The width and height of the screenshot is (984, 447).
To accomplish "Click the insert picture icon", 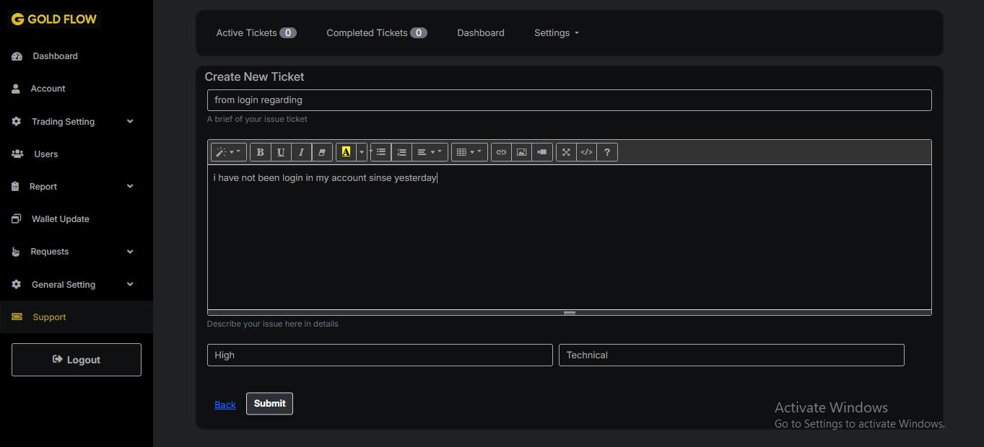I will 521,152.
